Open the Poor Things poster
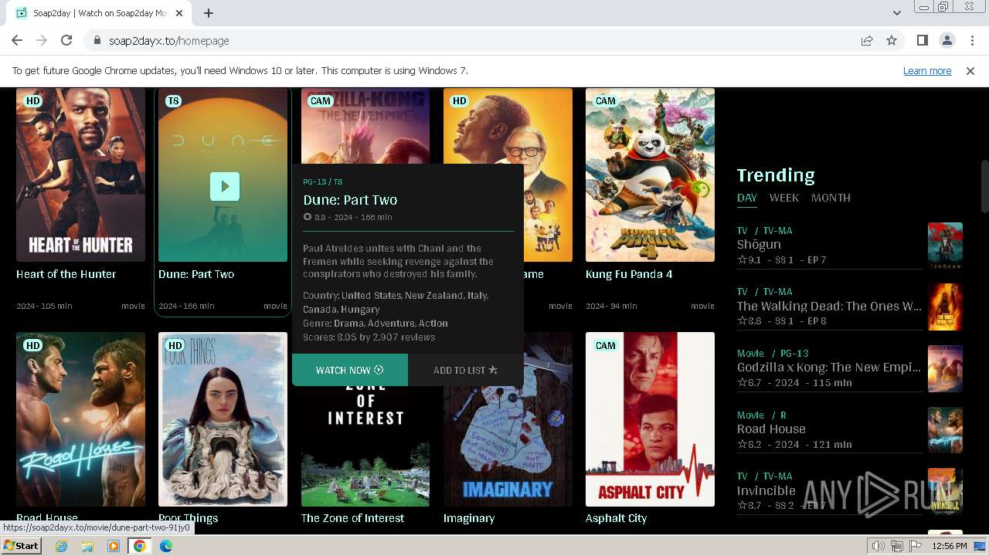This screenshot has width=989, height=556. pyautogui.click(x=223, y=419)
